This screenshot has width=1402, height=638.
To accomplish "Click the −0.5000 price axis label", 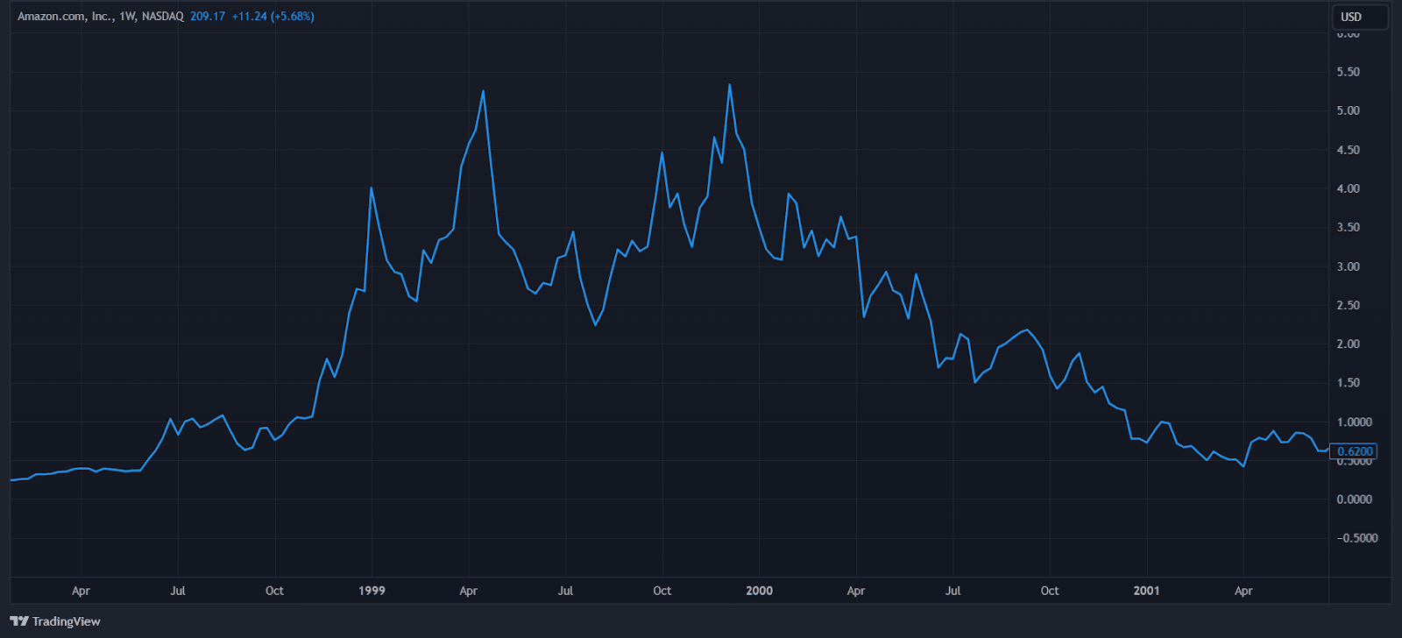I will 1356,538.
